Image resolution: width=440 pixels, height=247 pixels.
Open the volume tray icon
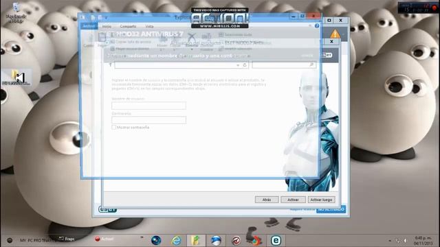(405, 241)
